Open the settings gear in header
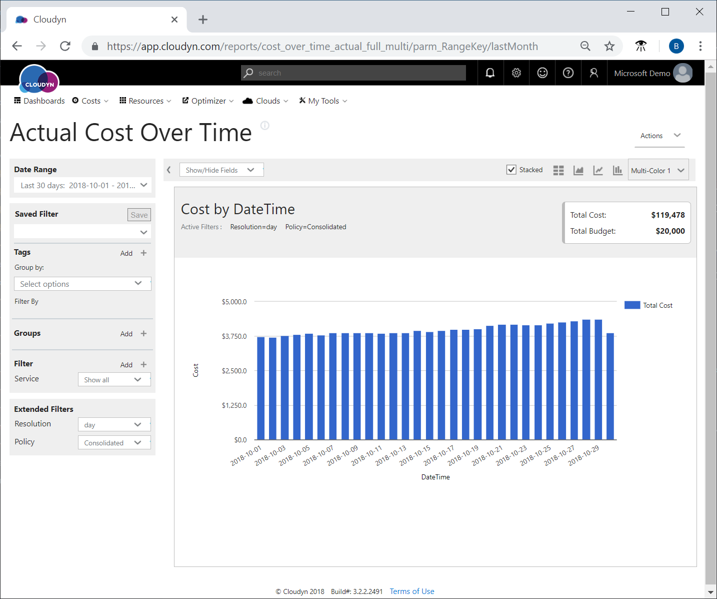This screenshot has width=717, height=599. pyautogui.click(x=516, y=73)
